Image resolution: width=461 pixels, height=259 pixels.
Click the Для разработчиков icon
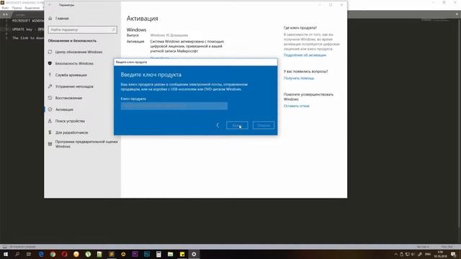pyautogui.click(x=50, y=132)
